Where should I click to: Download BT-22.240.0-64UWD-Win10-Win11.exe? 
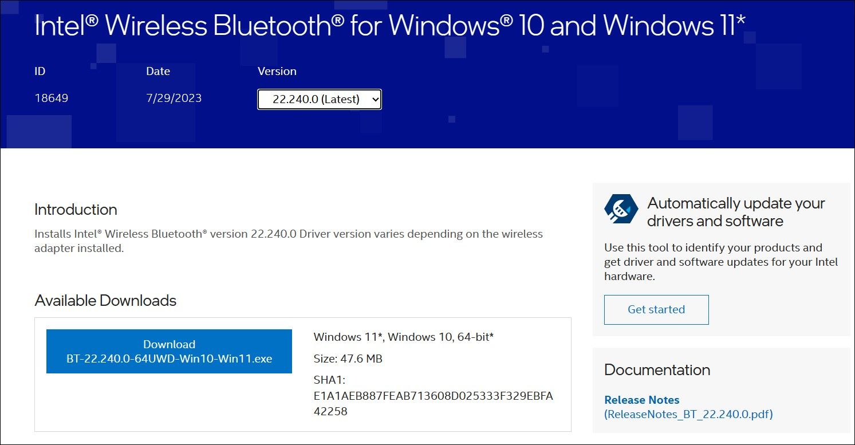click(169, 351)
